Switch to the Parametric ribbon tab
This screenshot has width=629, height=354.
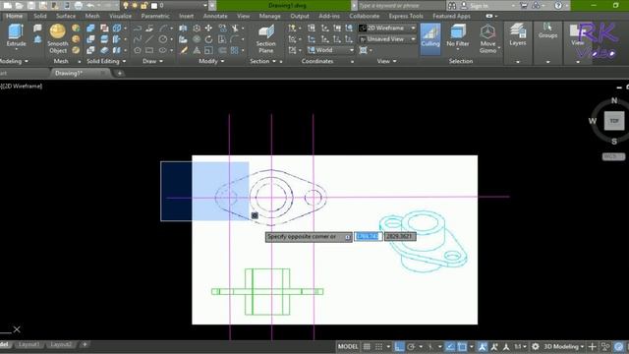[x=155, y=16]
